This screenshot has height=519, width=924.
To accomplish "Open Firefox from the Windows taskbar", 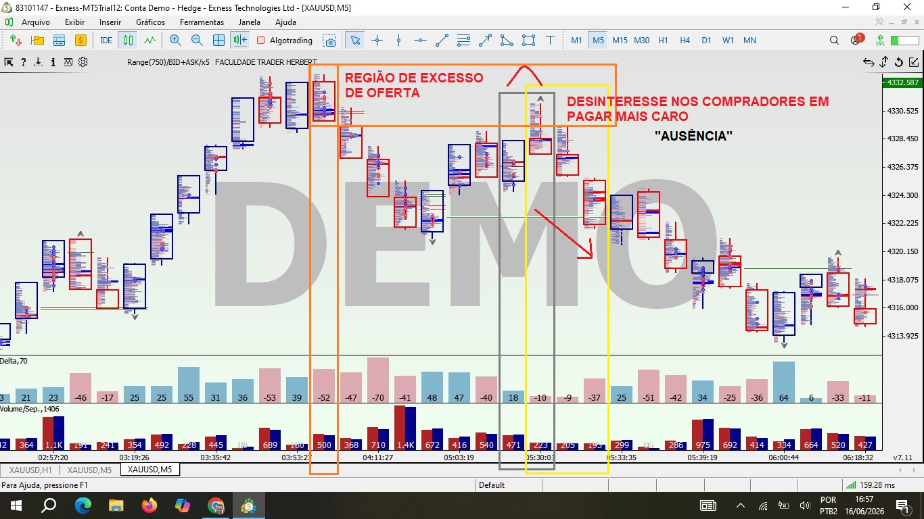I will point(149,505).
